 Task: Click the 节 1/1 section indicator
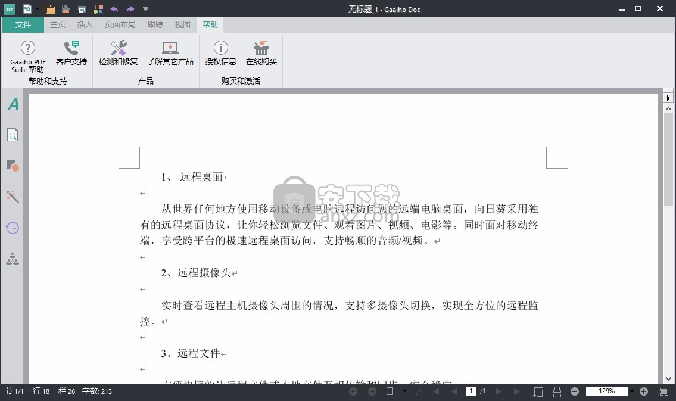(x=14, y=391)
